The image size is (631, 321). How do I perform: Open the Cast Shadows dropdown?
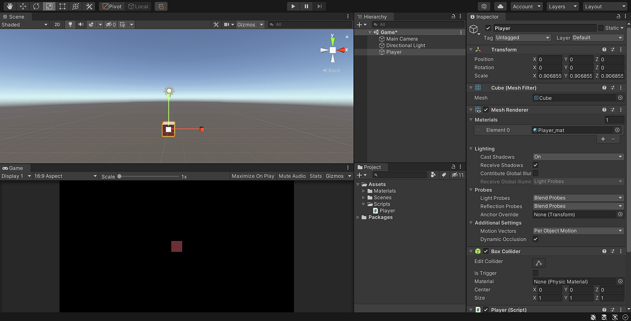click(x=577, y=156)
